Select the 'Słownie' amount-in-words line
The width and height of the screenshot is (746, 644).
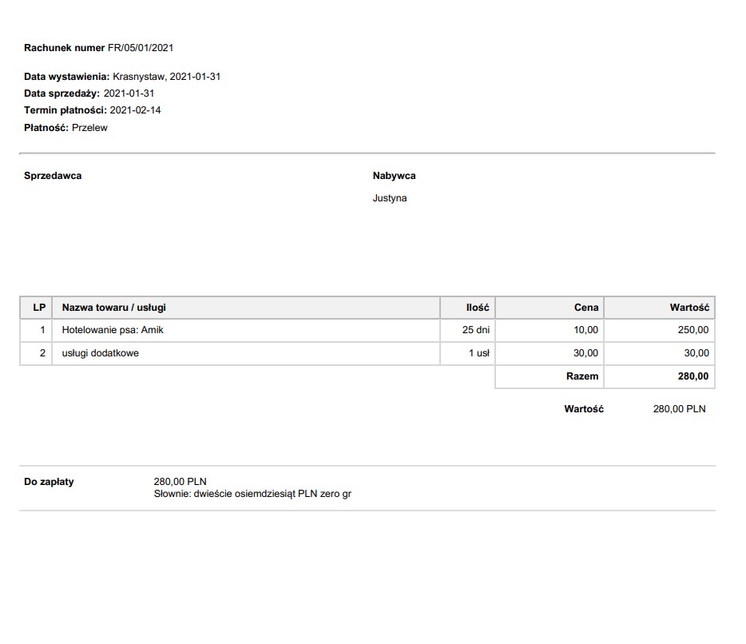point(252,495)
